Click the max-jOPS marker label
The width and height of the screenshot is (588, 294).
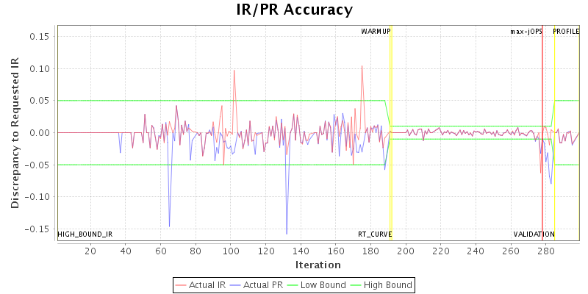pos(526,32)
